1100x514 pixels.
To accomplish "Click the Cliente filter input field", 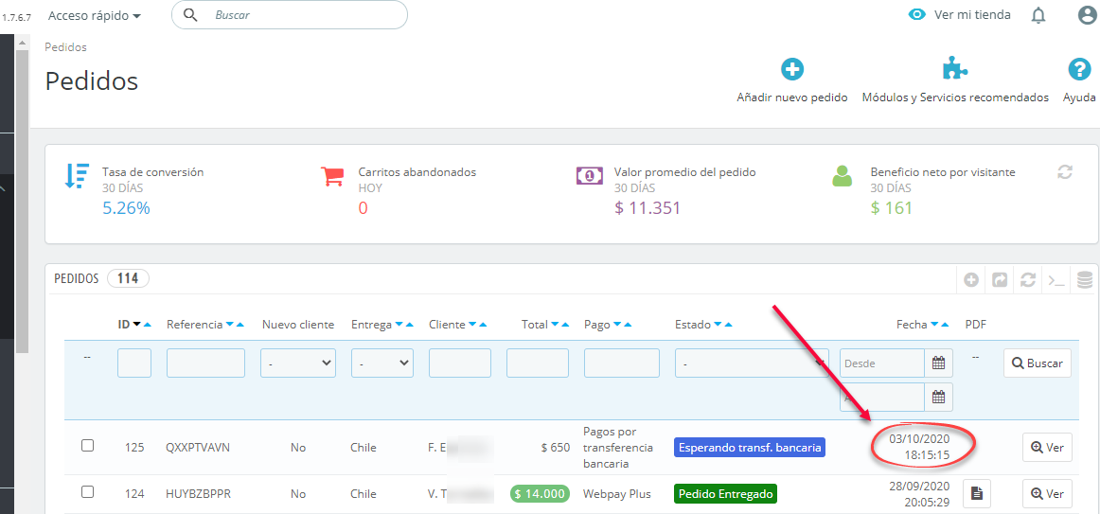I will pos(459,363).
